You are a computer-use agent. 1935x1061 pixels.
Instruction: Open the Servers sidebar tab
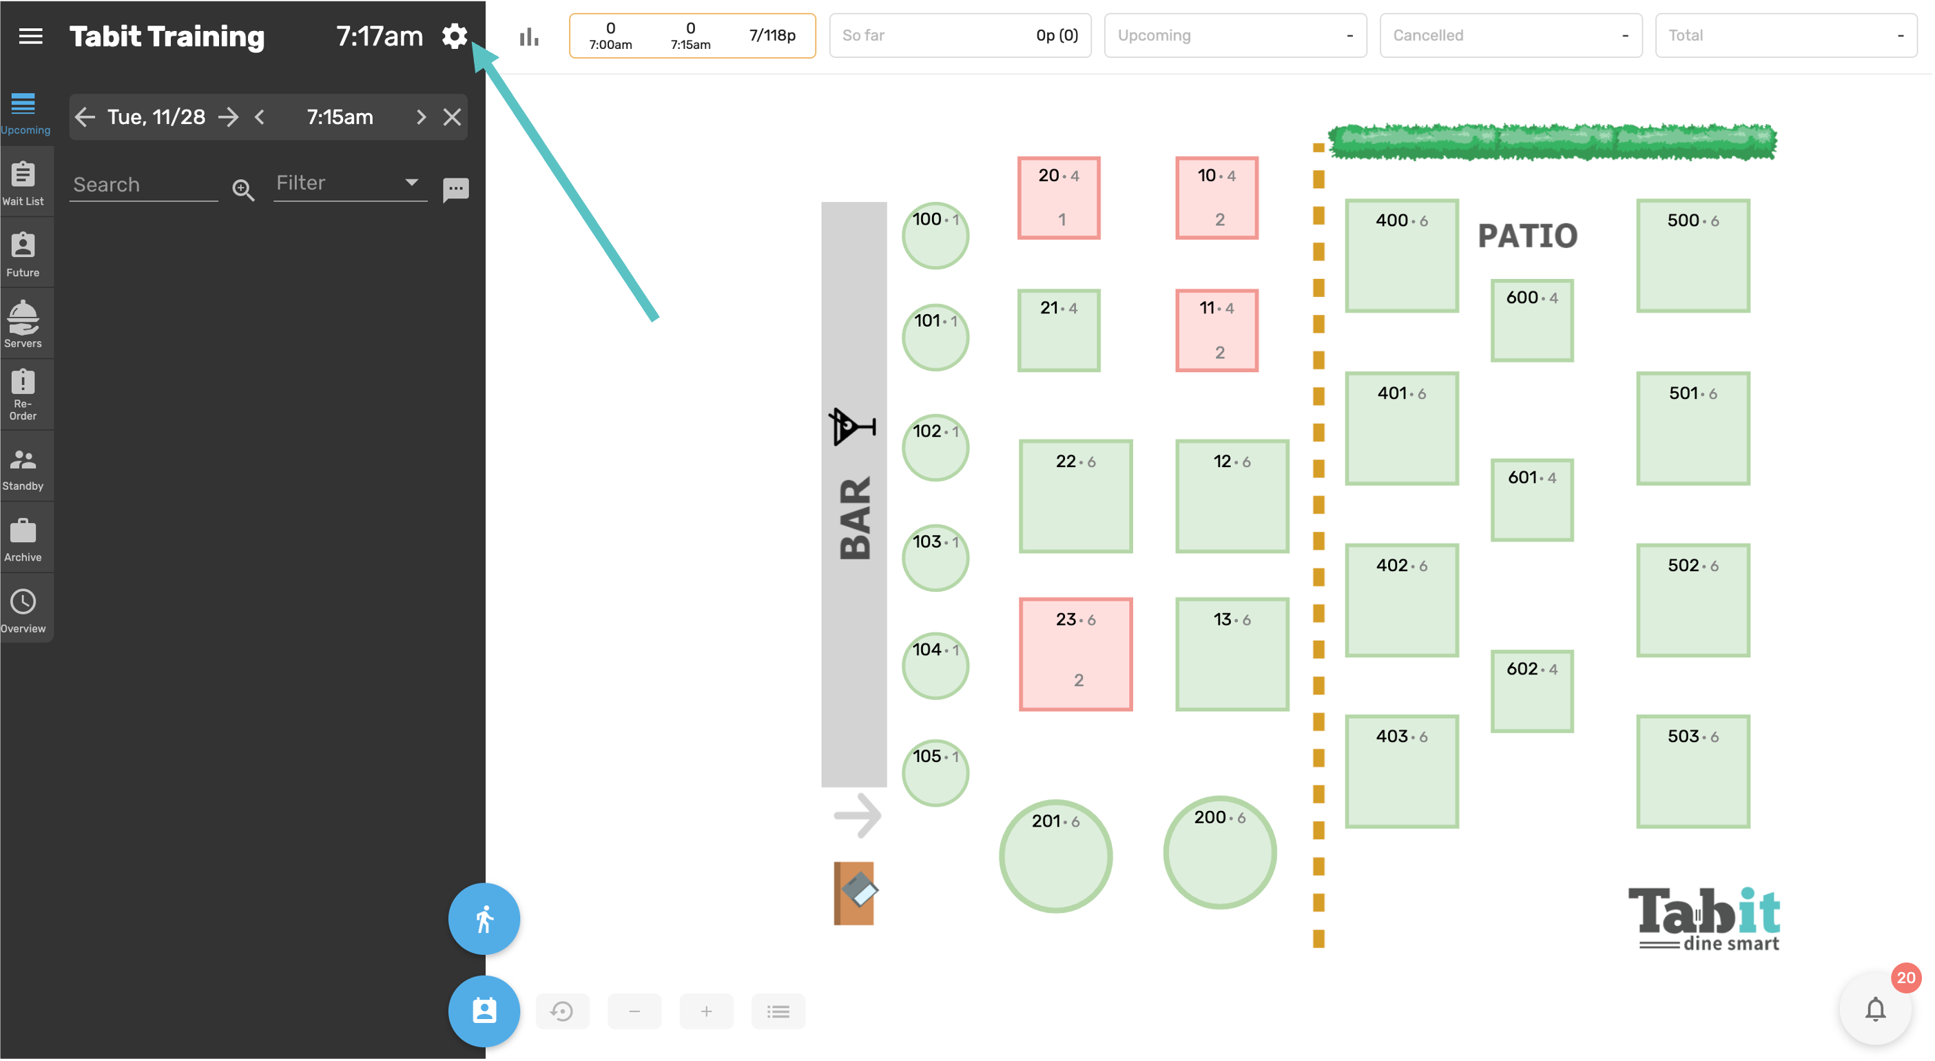click(x=23, y=324)
